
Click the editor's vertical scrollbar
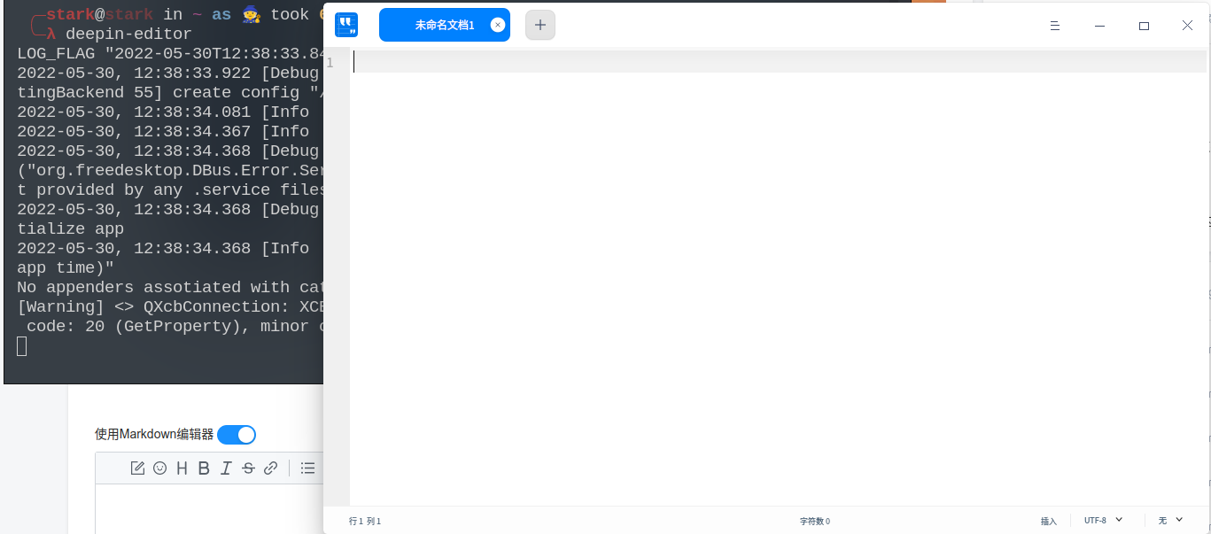(x=1206, y=221)
